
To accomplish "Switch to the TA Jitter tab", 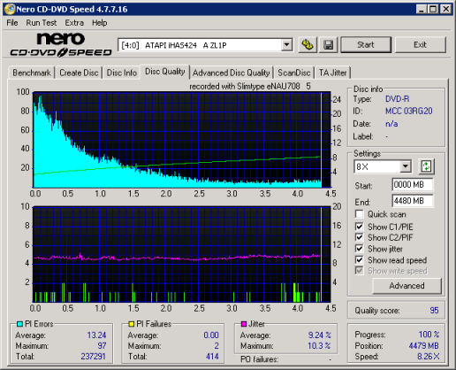I will coord(332,73).
